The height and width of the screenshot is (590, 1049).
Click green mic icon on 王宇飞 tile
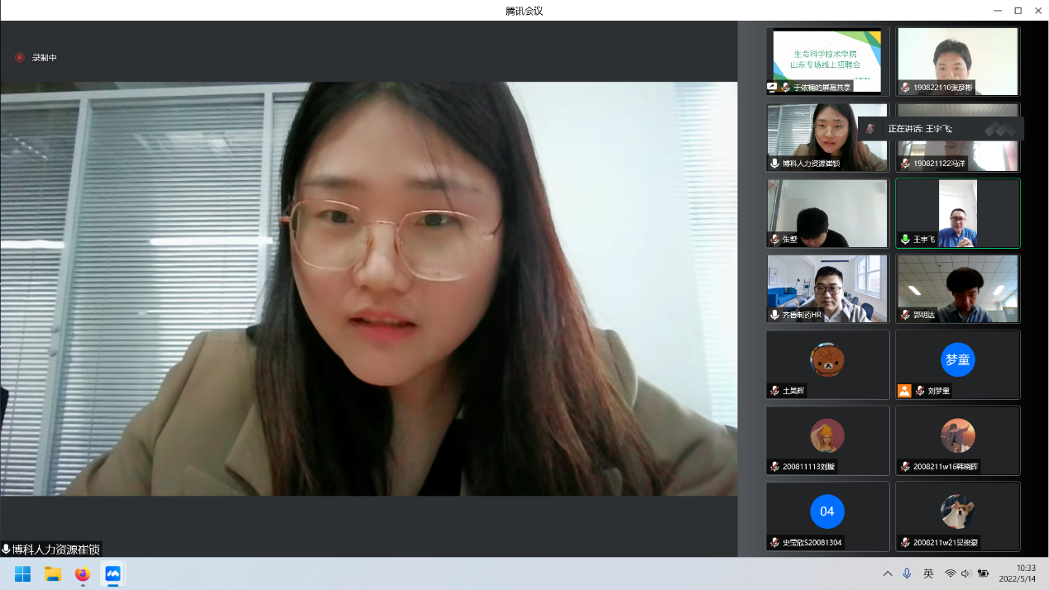tap(905, 240)
